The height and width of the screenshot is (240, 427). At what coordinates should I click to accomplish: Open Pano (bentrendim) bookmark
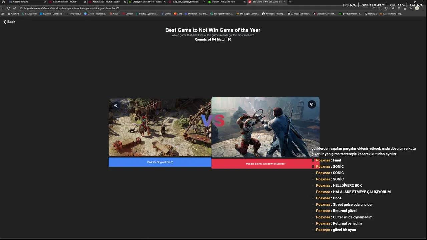click(x=222, y=14)
